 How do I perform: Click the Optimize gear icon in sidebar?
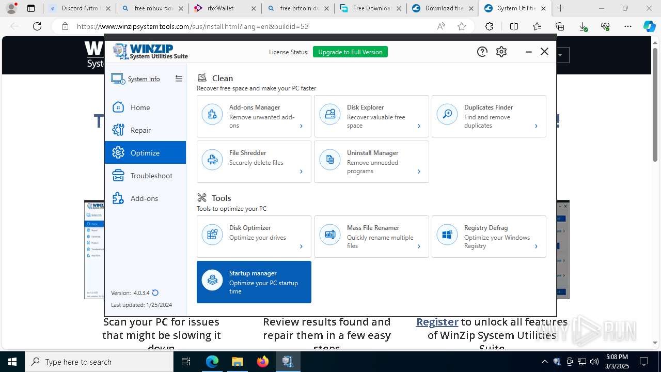118,153
